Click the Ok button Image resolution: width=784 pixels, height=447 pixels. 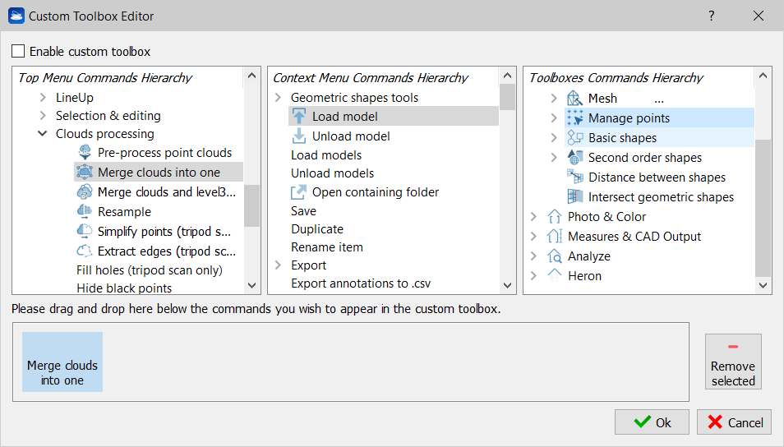[652, 422]
